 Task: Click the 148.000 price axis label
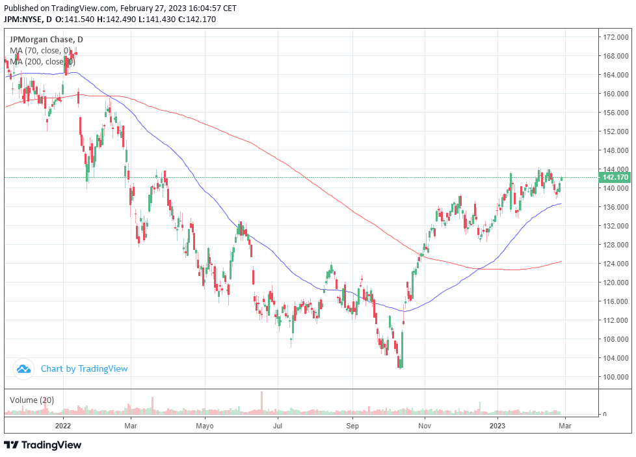click(x=616, y=150)
